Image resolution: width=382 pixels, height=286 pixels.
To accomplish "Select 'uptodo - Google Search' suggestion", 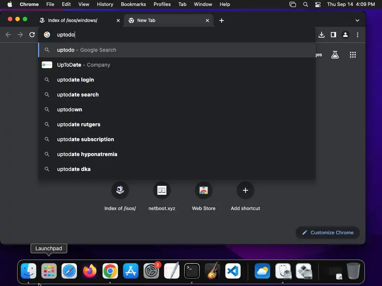I will (177, 50).
